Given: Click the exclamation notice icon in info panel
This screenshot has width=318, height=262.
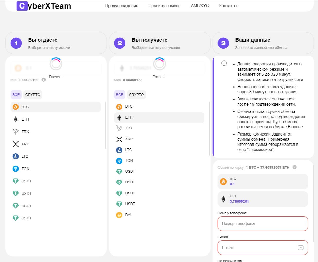Looking at the screenshot, I should [x=224, y=63].
